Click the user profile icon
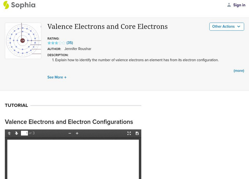Viewport: 249px width, 179px height. click(x=229, y=5)
